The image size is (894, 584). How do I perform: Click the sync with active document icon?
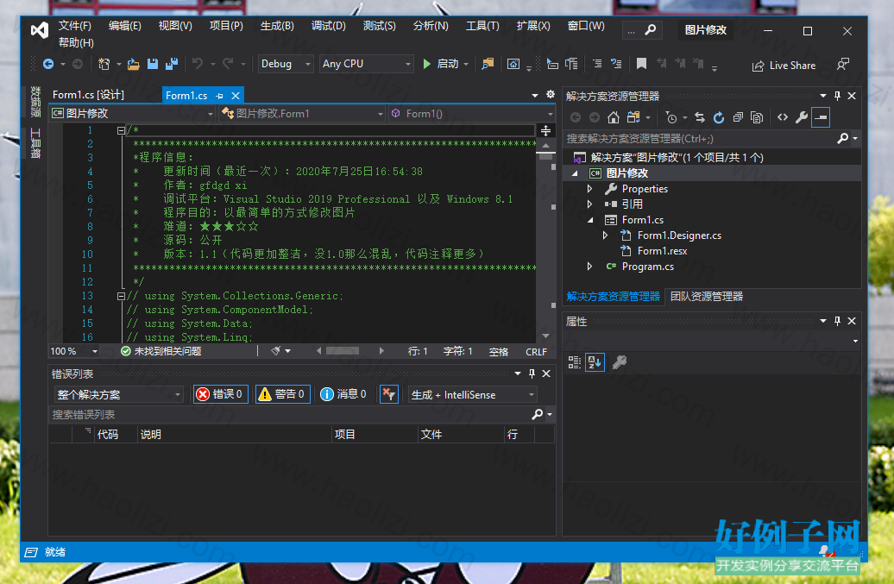pos(700,117)
